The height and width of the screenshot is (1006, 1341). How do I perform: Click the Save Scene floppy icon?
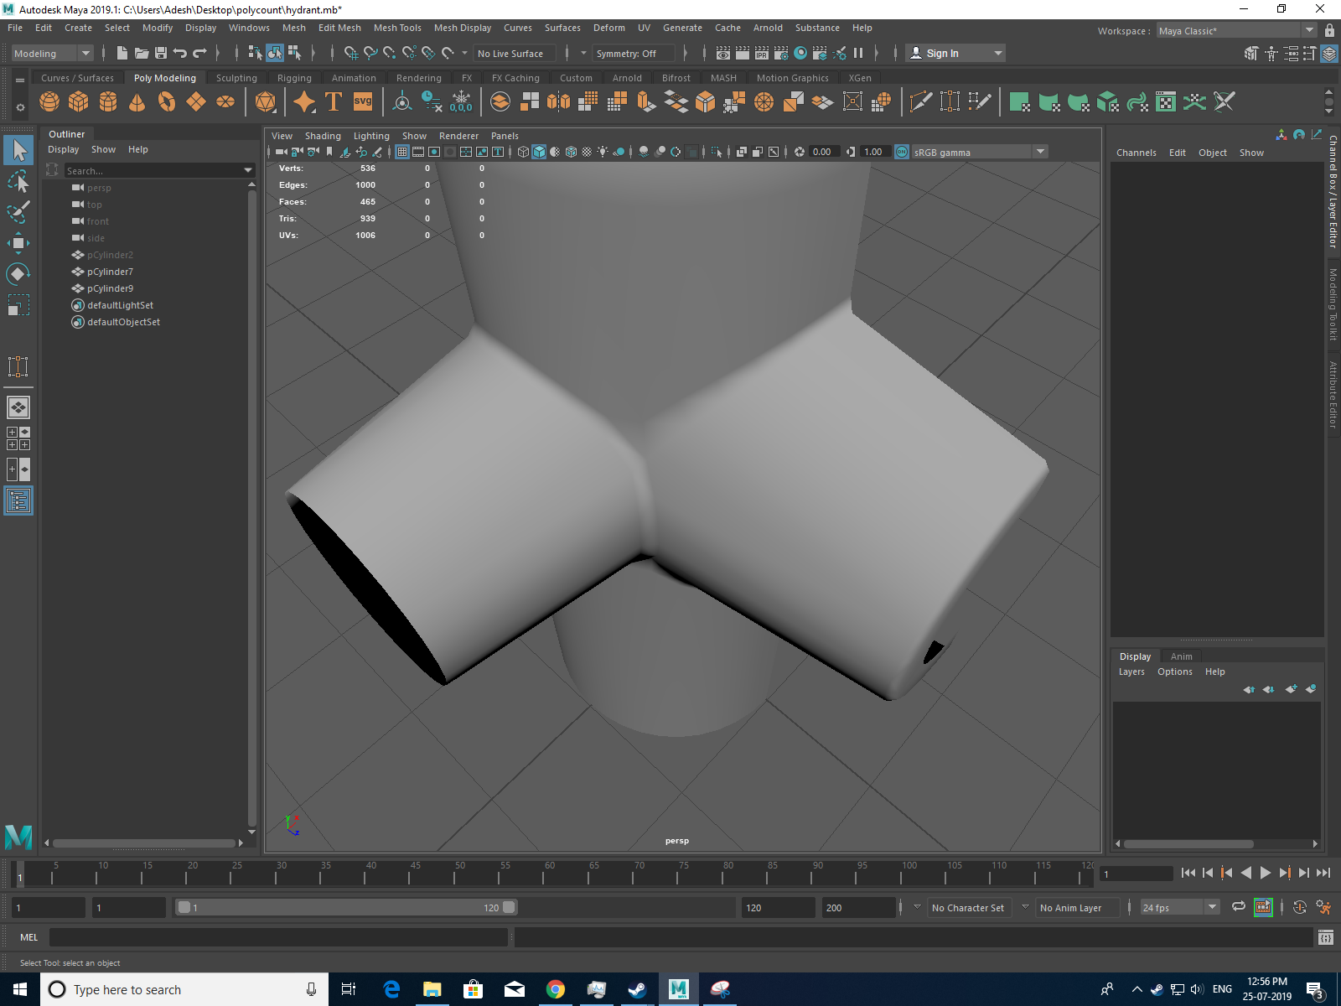point(161,53)
